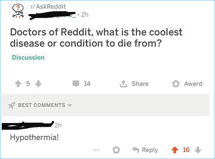The image size is (215, 159).
Task: Click the rocket icon beside Best Comments
Action: (x=12, y=105)
